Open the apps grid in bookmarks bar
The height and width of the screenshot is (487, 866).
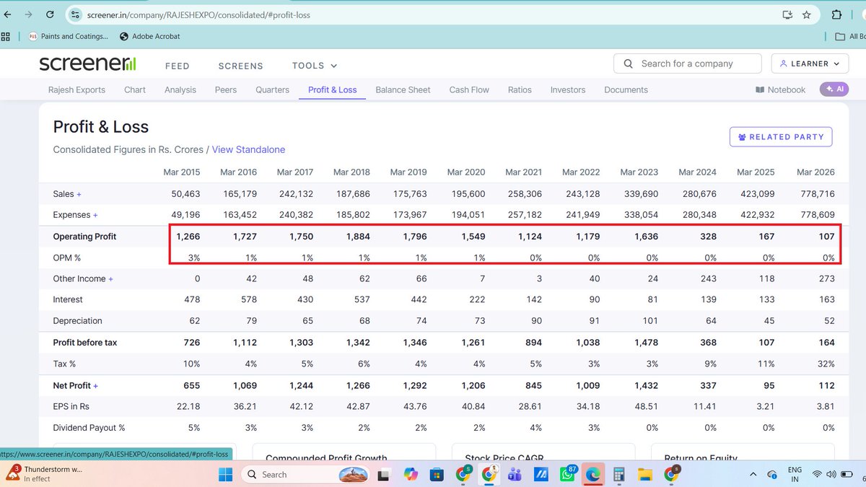pos(5,36)
